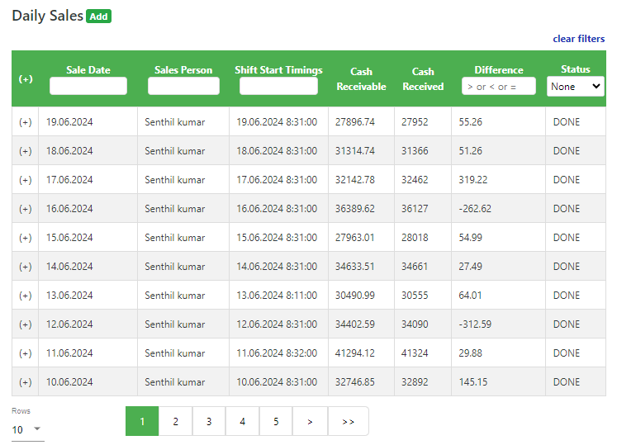Click the Shift Start Timings filter box

(278, 87)
